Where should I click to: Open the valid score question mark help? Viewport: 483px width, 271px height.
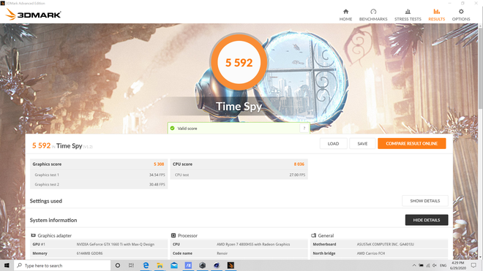304,129
